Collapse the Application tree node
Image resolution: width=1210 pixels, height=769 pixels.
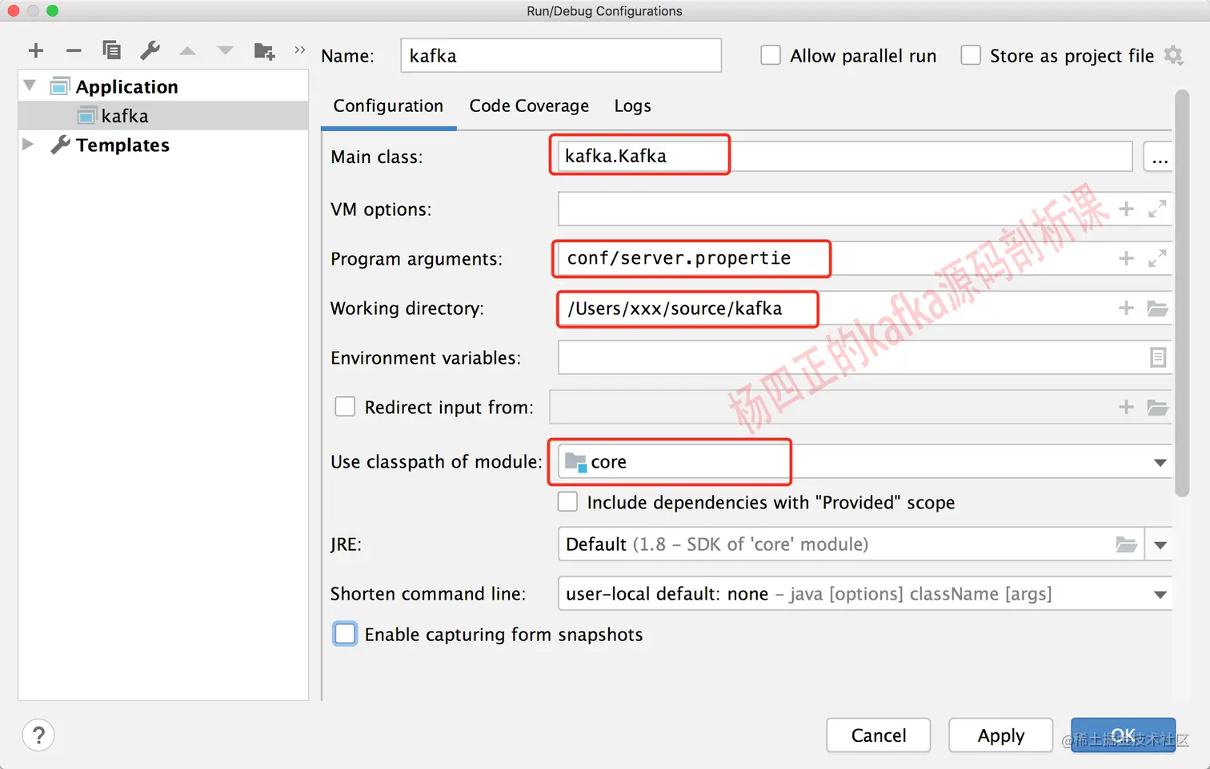coord(30,85)
